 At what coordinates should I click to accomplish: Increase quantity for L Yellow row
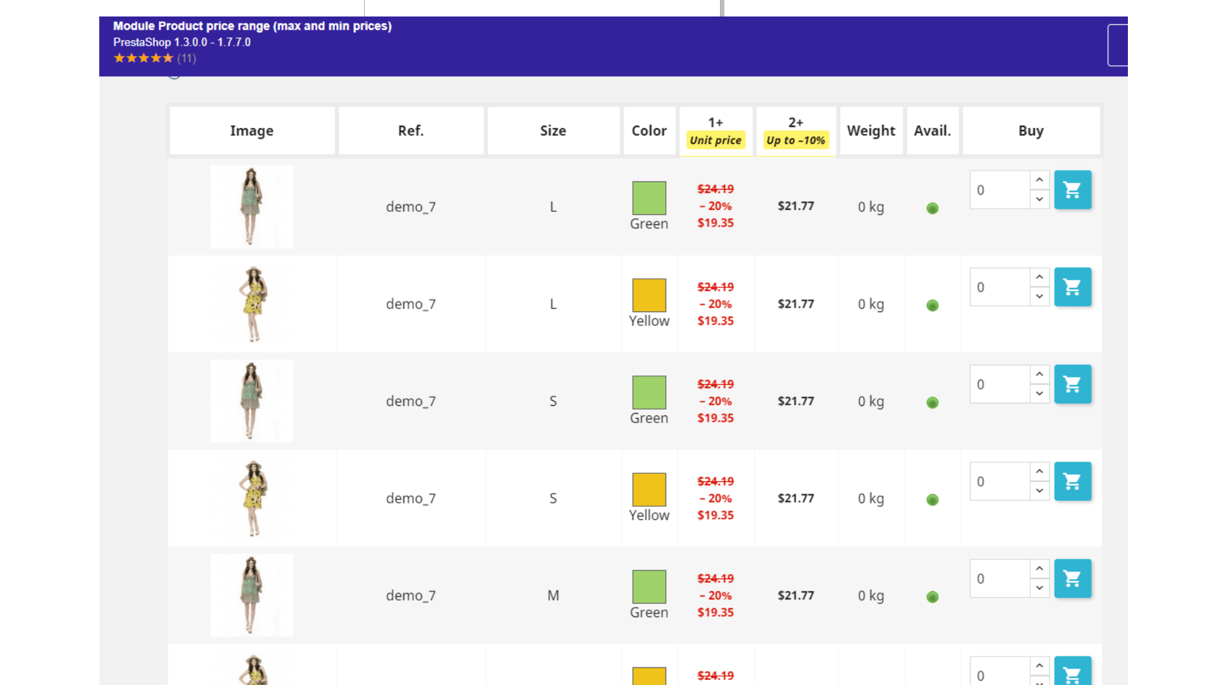(x=1039, y=277)
